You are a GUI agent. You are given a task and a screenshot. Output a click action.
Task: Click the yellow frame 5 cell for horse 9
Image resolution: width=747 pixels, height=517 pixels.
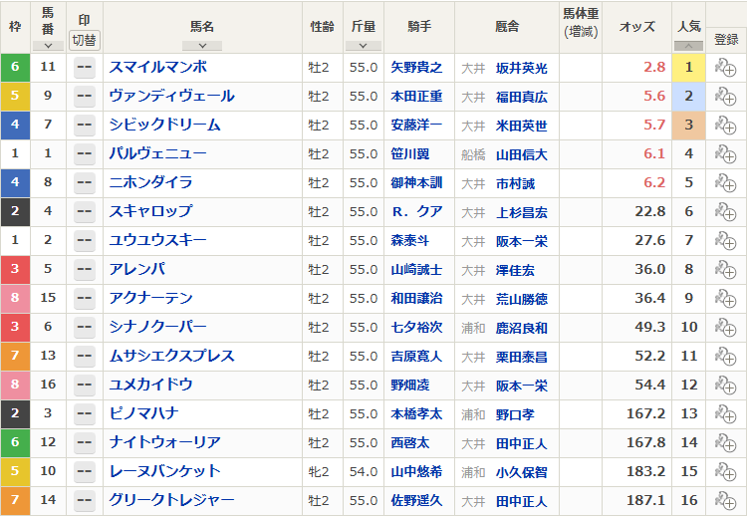pos(15,97)
